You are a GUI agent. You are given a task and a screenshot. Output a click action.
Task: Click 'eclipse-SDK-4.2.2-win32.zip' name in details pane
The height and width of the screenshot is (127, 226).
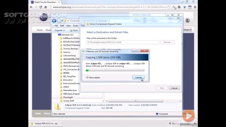tap(78, 105)
